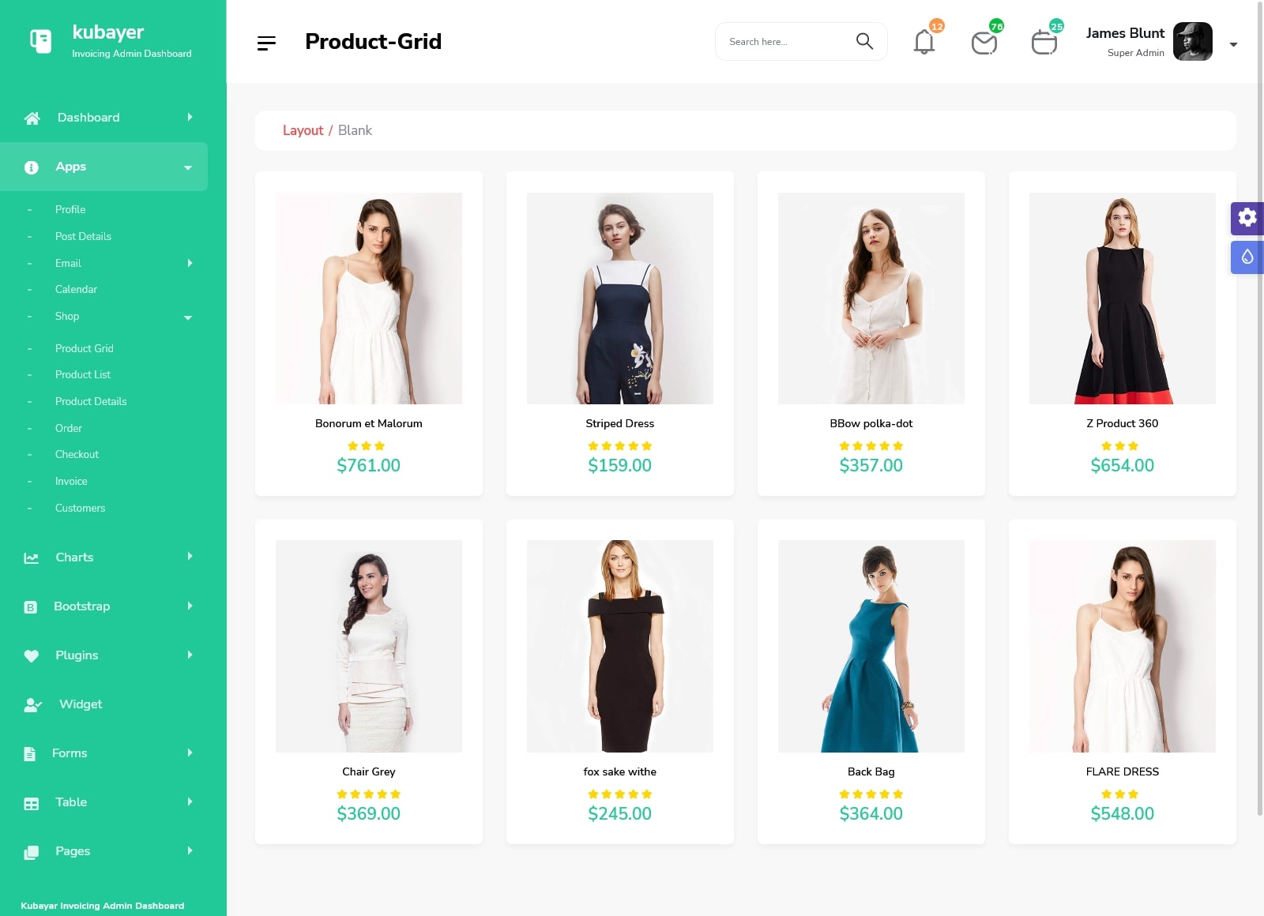Open Post Details in the sidebar

83,236
